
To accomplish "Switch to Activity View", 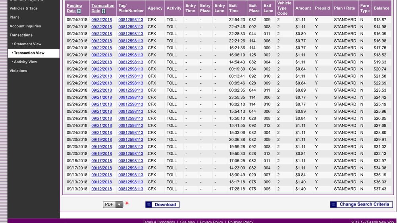I will pyautogui.click(x=25, y=62).
